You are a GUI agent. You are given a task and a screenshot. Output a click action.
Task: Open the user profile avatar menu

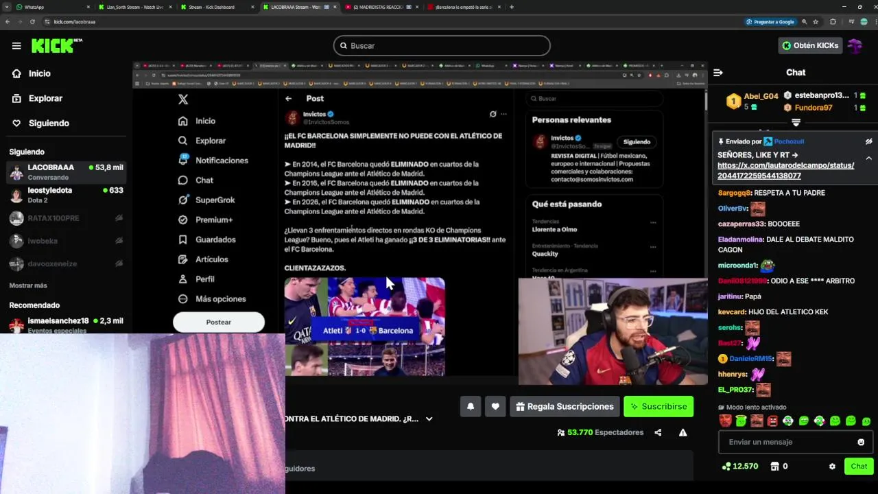click(x=855, y=46)
